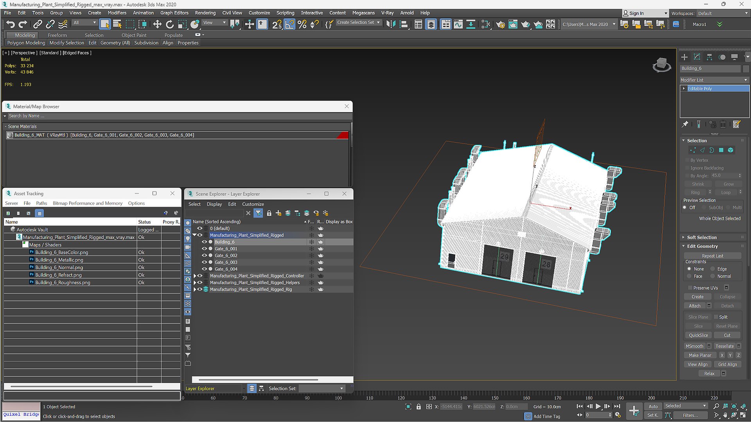Image resolution: width=751 pixels, height=422 pixels.
Task: Toggle the Angle Snap icon
Action: pos(289,25)
